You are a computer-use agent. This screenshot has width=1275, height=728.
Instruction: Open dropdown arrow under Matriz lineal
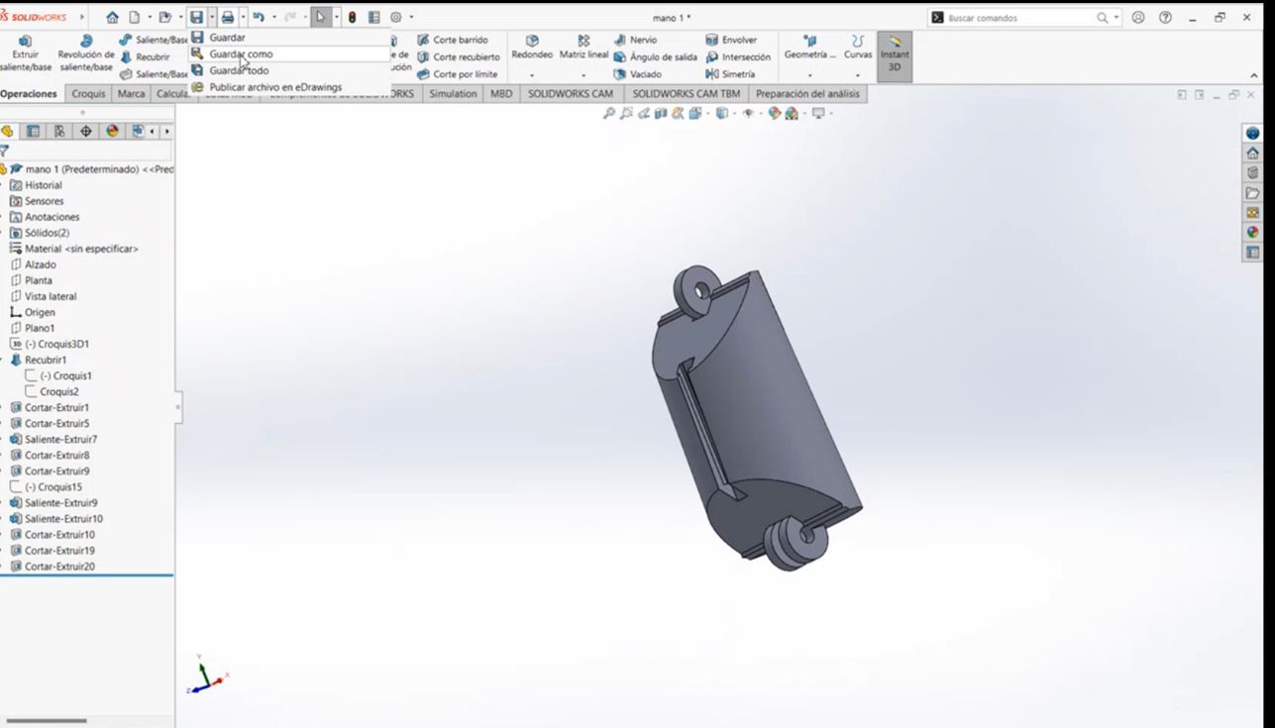coord(584,76)
